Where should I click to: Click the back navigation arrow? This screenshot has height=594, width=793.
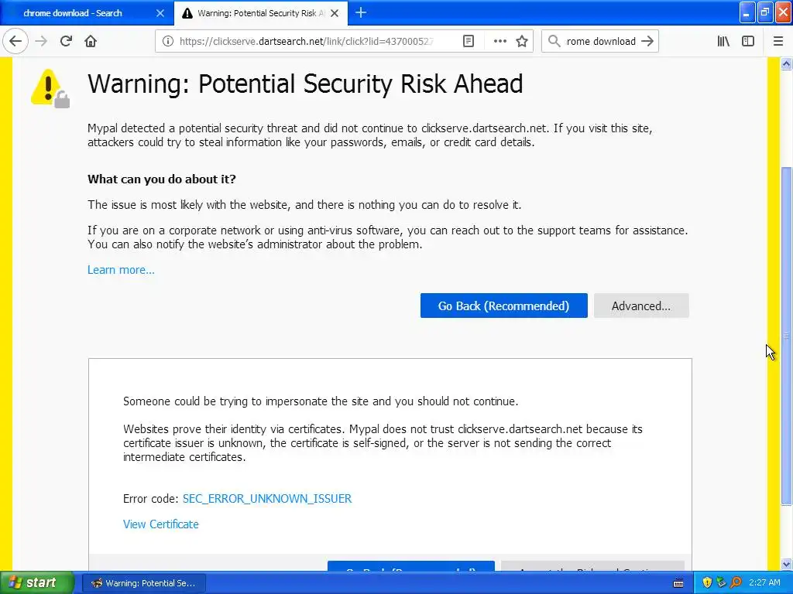click(15, 41)
